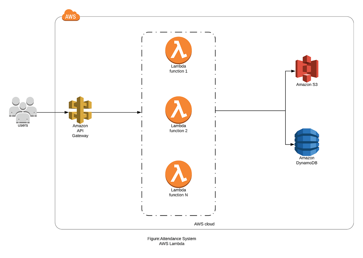Click the orange AWS cloud logo
Screen dimensions: 363x258
tap(71, 16)
